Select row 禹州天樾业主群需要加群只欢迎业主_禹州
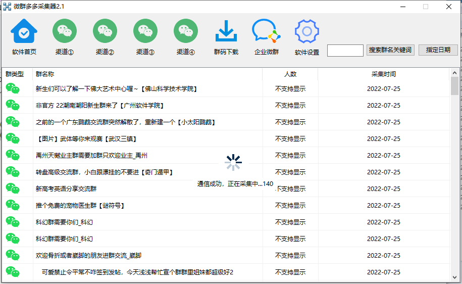 point(226,155)
